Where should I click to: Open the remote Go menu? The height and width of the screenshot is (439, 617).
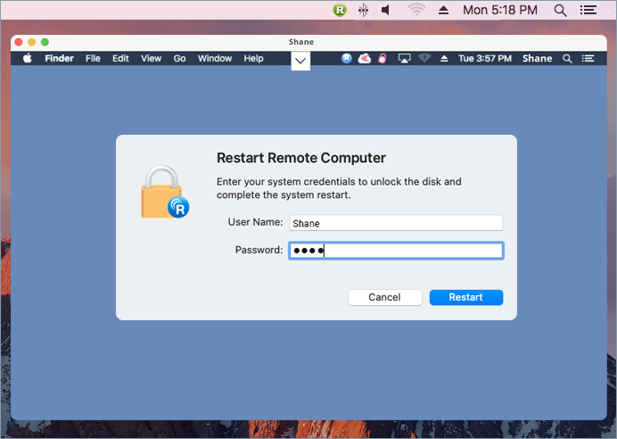pos(179,58)
